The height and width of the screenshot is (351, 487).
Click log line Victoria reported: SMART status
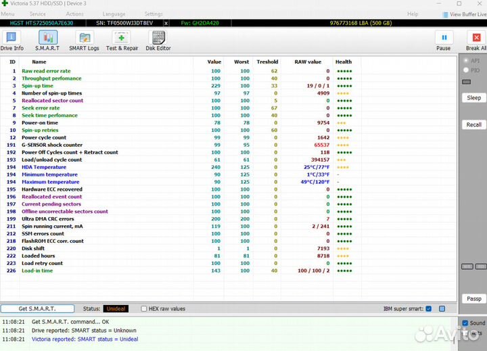click(x=85, y=340)
